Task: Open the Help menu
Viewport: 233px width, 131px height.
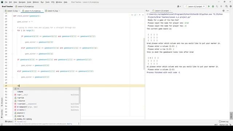Action: [66, 2]
